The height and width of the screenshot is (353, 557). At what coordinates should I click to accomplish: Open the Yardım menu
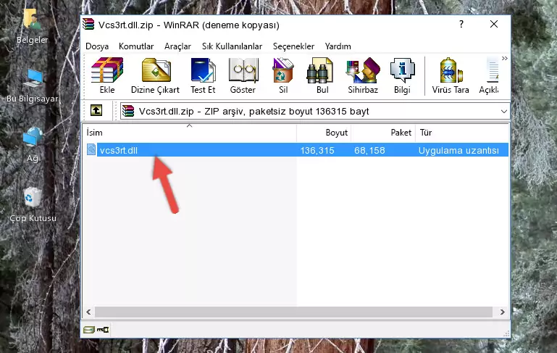(338, 46)
